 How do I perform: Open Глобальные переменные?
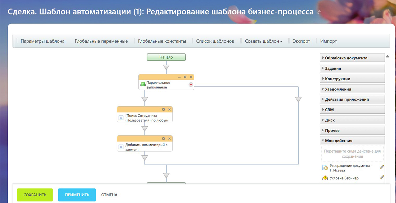[x=101, y=41]
